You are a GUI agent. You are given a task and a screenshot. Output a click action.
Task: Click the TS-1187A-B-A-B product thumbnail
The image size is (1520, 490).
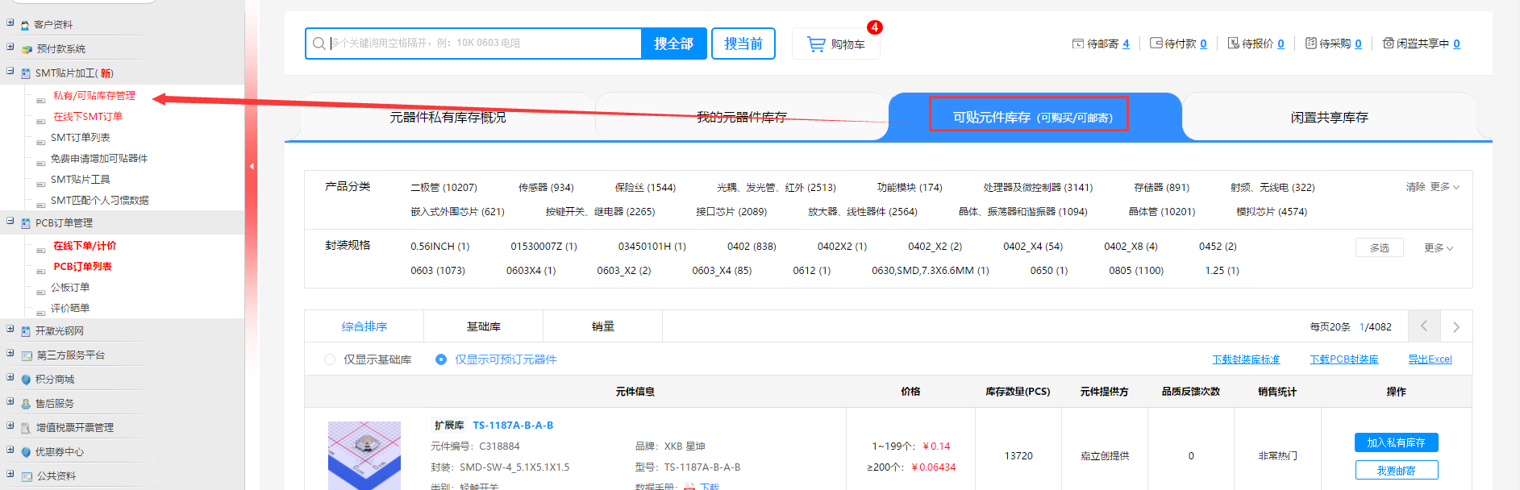pos(364,455)
